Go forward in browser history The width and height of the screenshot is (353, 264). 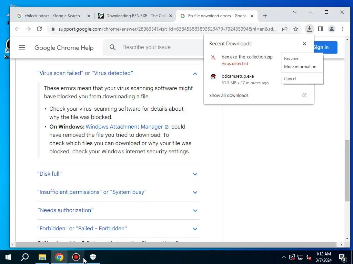click(x=28, y=29)
